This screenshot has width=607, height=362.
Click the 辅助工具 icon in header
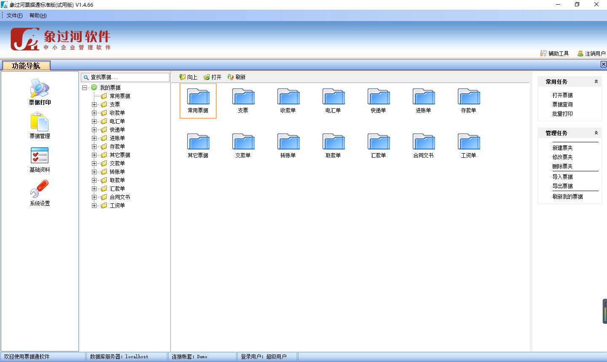543,53
